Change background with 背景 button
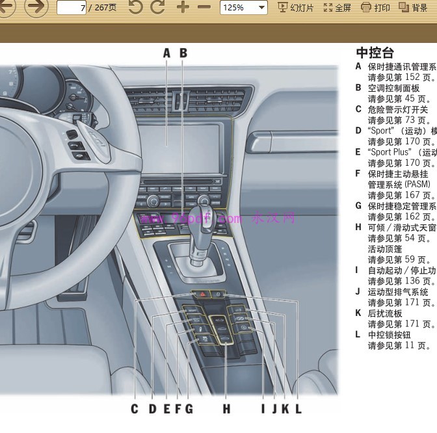 (413, 8)
